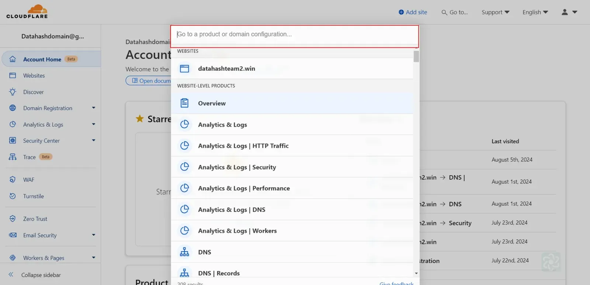
Task: Select datahashteam2.win from the Websites results
Action: (x=292, y=68)
